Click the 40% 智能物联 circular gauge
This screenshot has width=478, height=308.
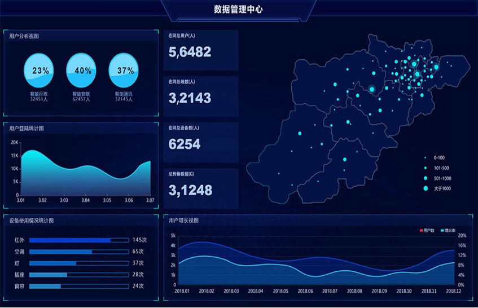pyautogui.click(x=82, y=71)
